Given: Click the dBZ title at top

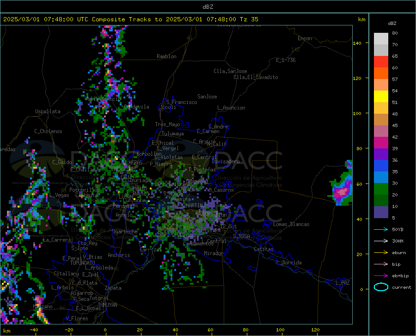Looking at the screenshot, I should pyautogui.click(x=208, y=7).
